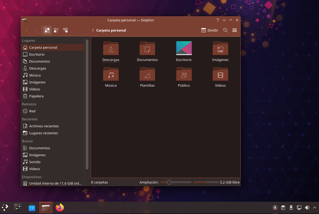Open the tree/compact view mode
This screenshot has width=319, height=214.
pos(65,30)
